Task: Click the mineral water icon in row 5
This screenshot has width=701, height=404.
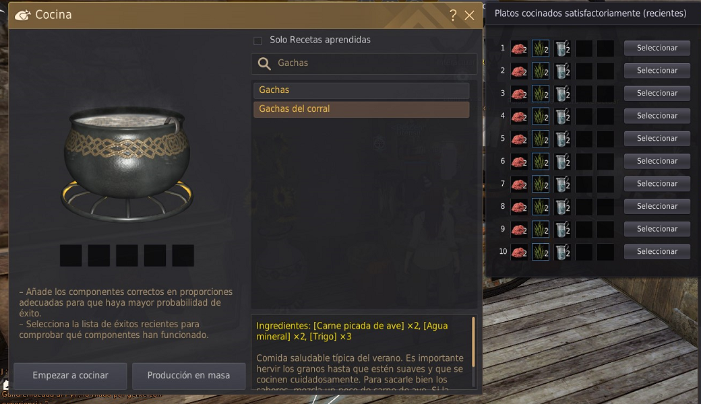Action: (562, 139)
